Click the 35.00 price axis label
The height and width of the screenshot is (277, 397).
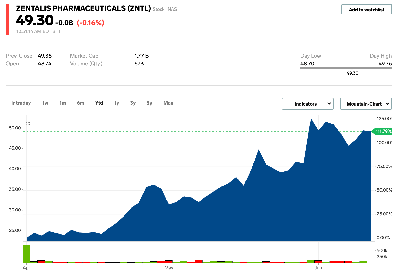point(15,189)
